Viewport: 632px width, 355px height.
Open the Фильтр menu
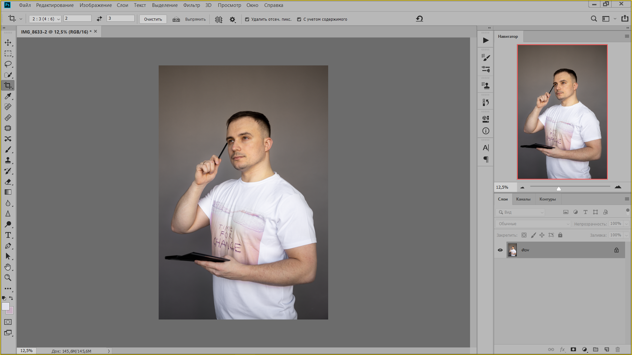(x=192, y=5)
